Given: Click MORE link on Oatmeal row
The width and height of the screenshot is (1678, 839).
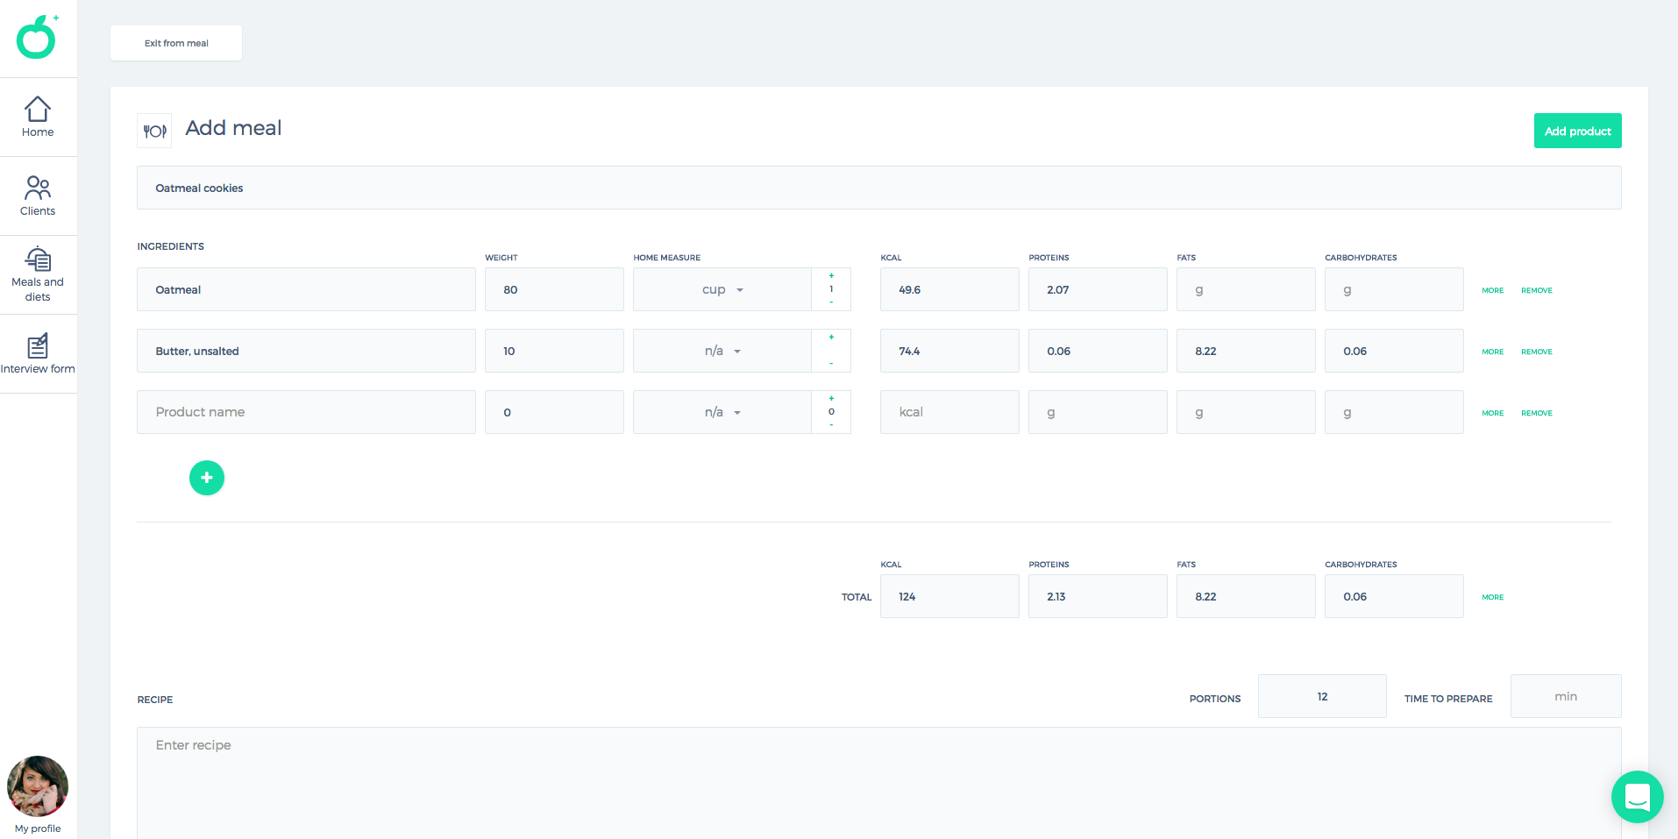Looking at the screenshot, I should click(x=1492, y=290).
